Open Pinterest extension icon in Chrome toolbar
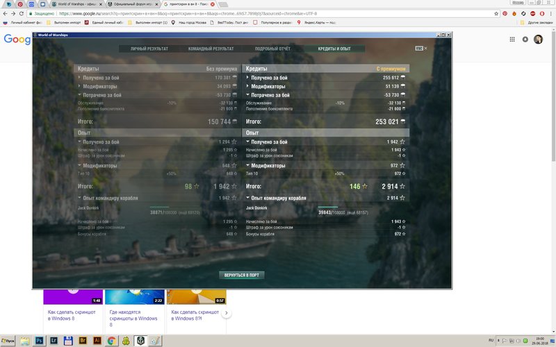The width and height of the screenshot is (556, 347). click(505, 13)
